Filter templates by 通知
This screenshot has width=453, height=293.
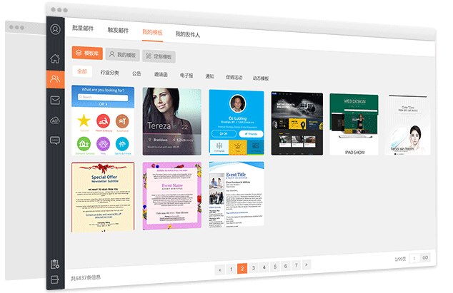[x=210, y=76]
